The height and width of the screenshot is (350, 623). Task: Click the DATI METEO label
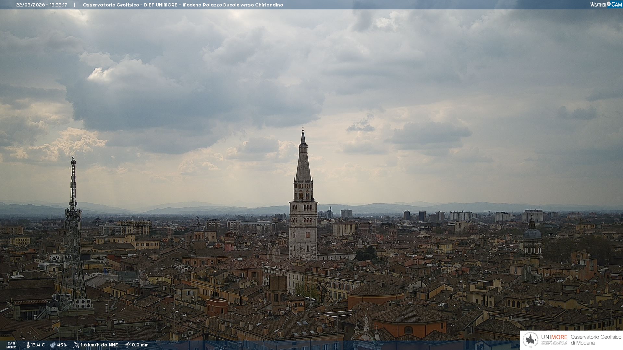tap(11, 345)
